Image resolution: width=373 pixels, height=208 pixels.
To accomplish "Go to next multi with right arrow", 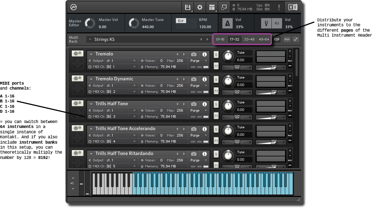I will point(207,39).
